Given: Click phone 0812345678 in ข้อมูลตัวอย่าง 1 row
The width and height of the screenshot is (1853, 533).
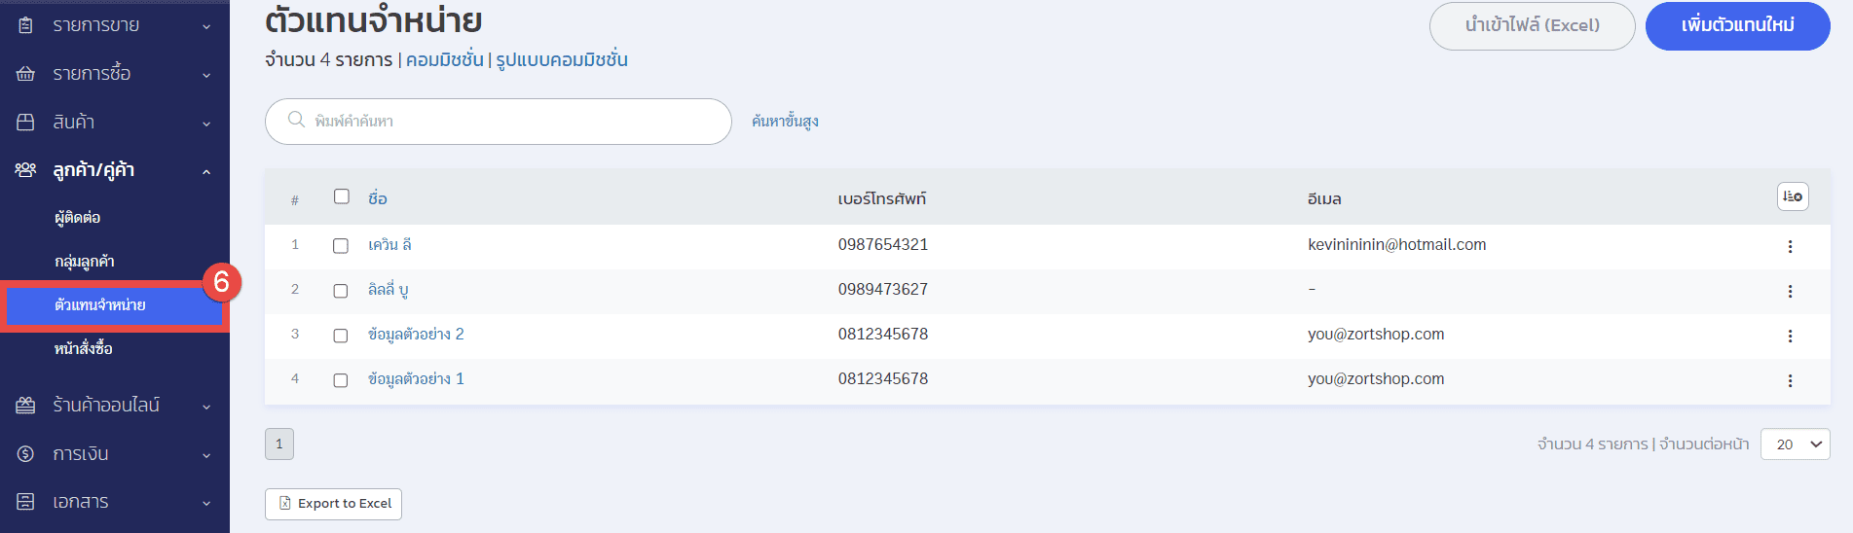Looking at the screenshot, I should (x=883, y=379).
